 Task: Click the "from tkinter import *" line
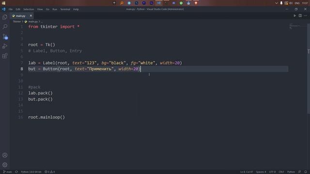click(54, 27)
